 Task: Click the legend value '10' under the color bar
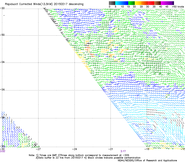click(x=122, y=7)
